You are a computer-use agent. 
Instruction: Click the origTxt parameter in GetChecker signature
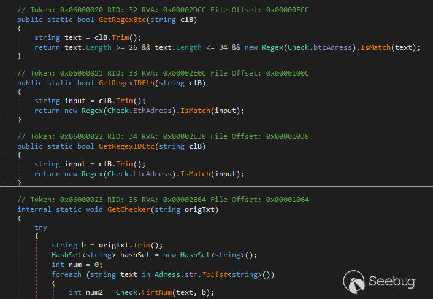click(200, 209)
